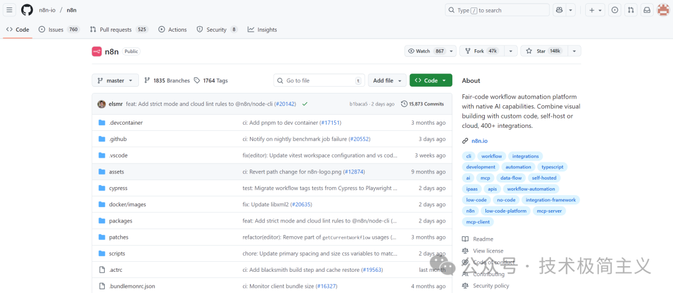Click the GitHub Octocat logo

pos(27,10)
